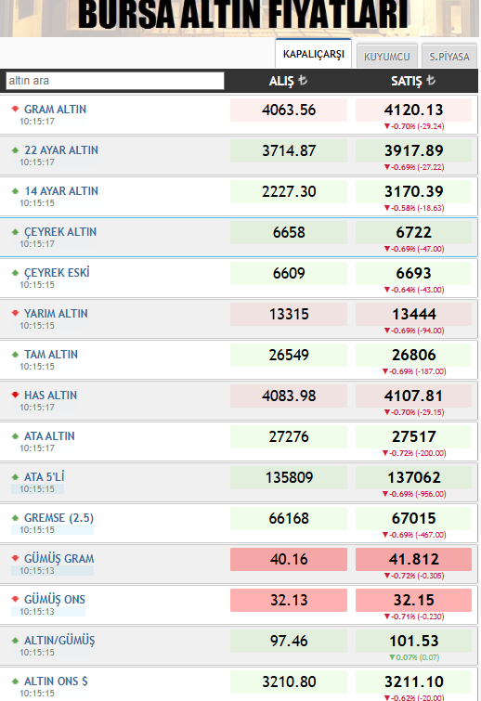Click the red arrow icon beside HAS ALTIN
This screenshot has width=481, height=701.
[x=15, y=395]
